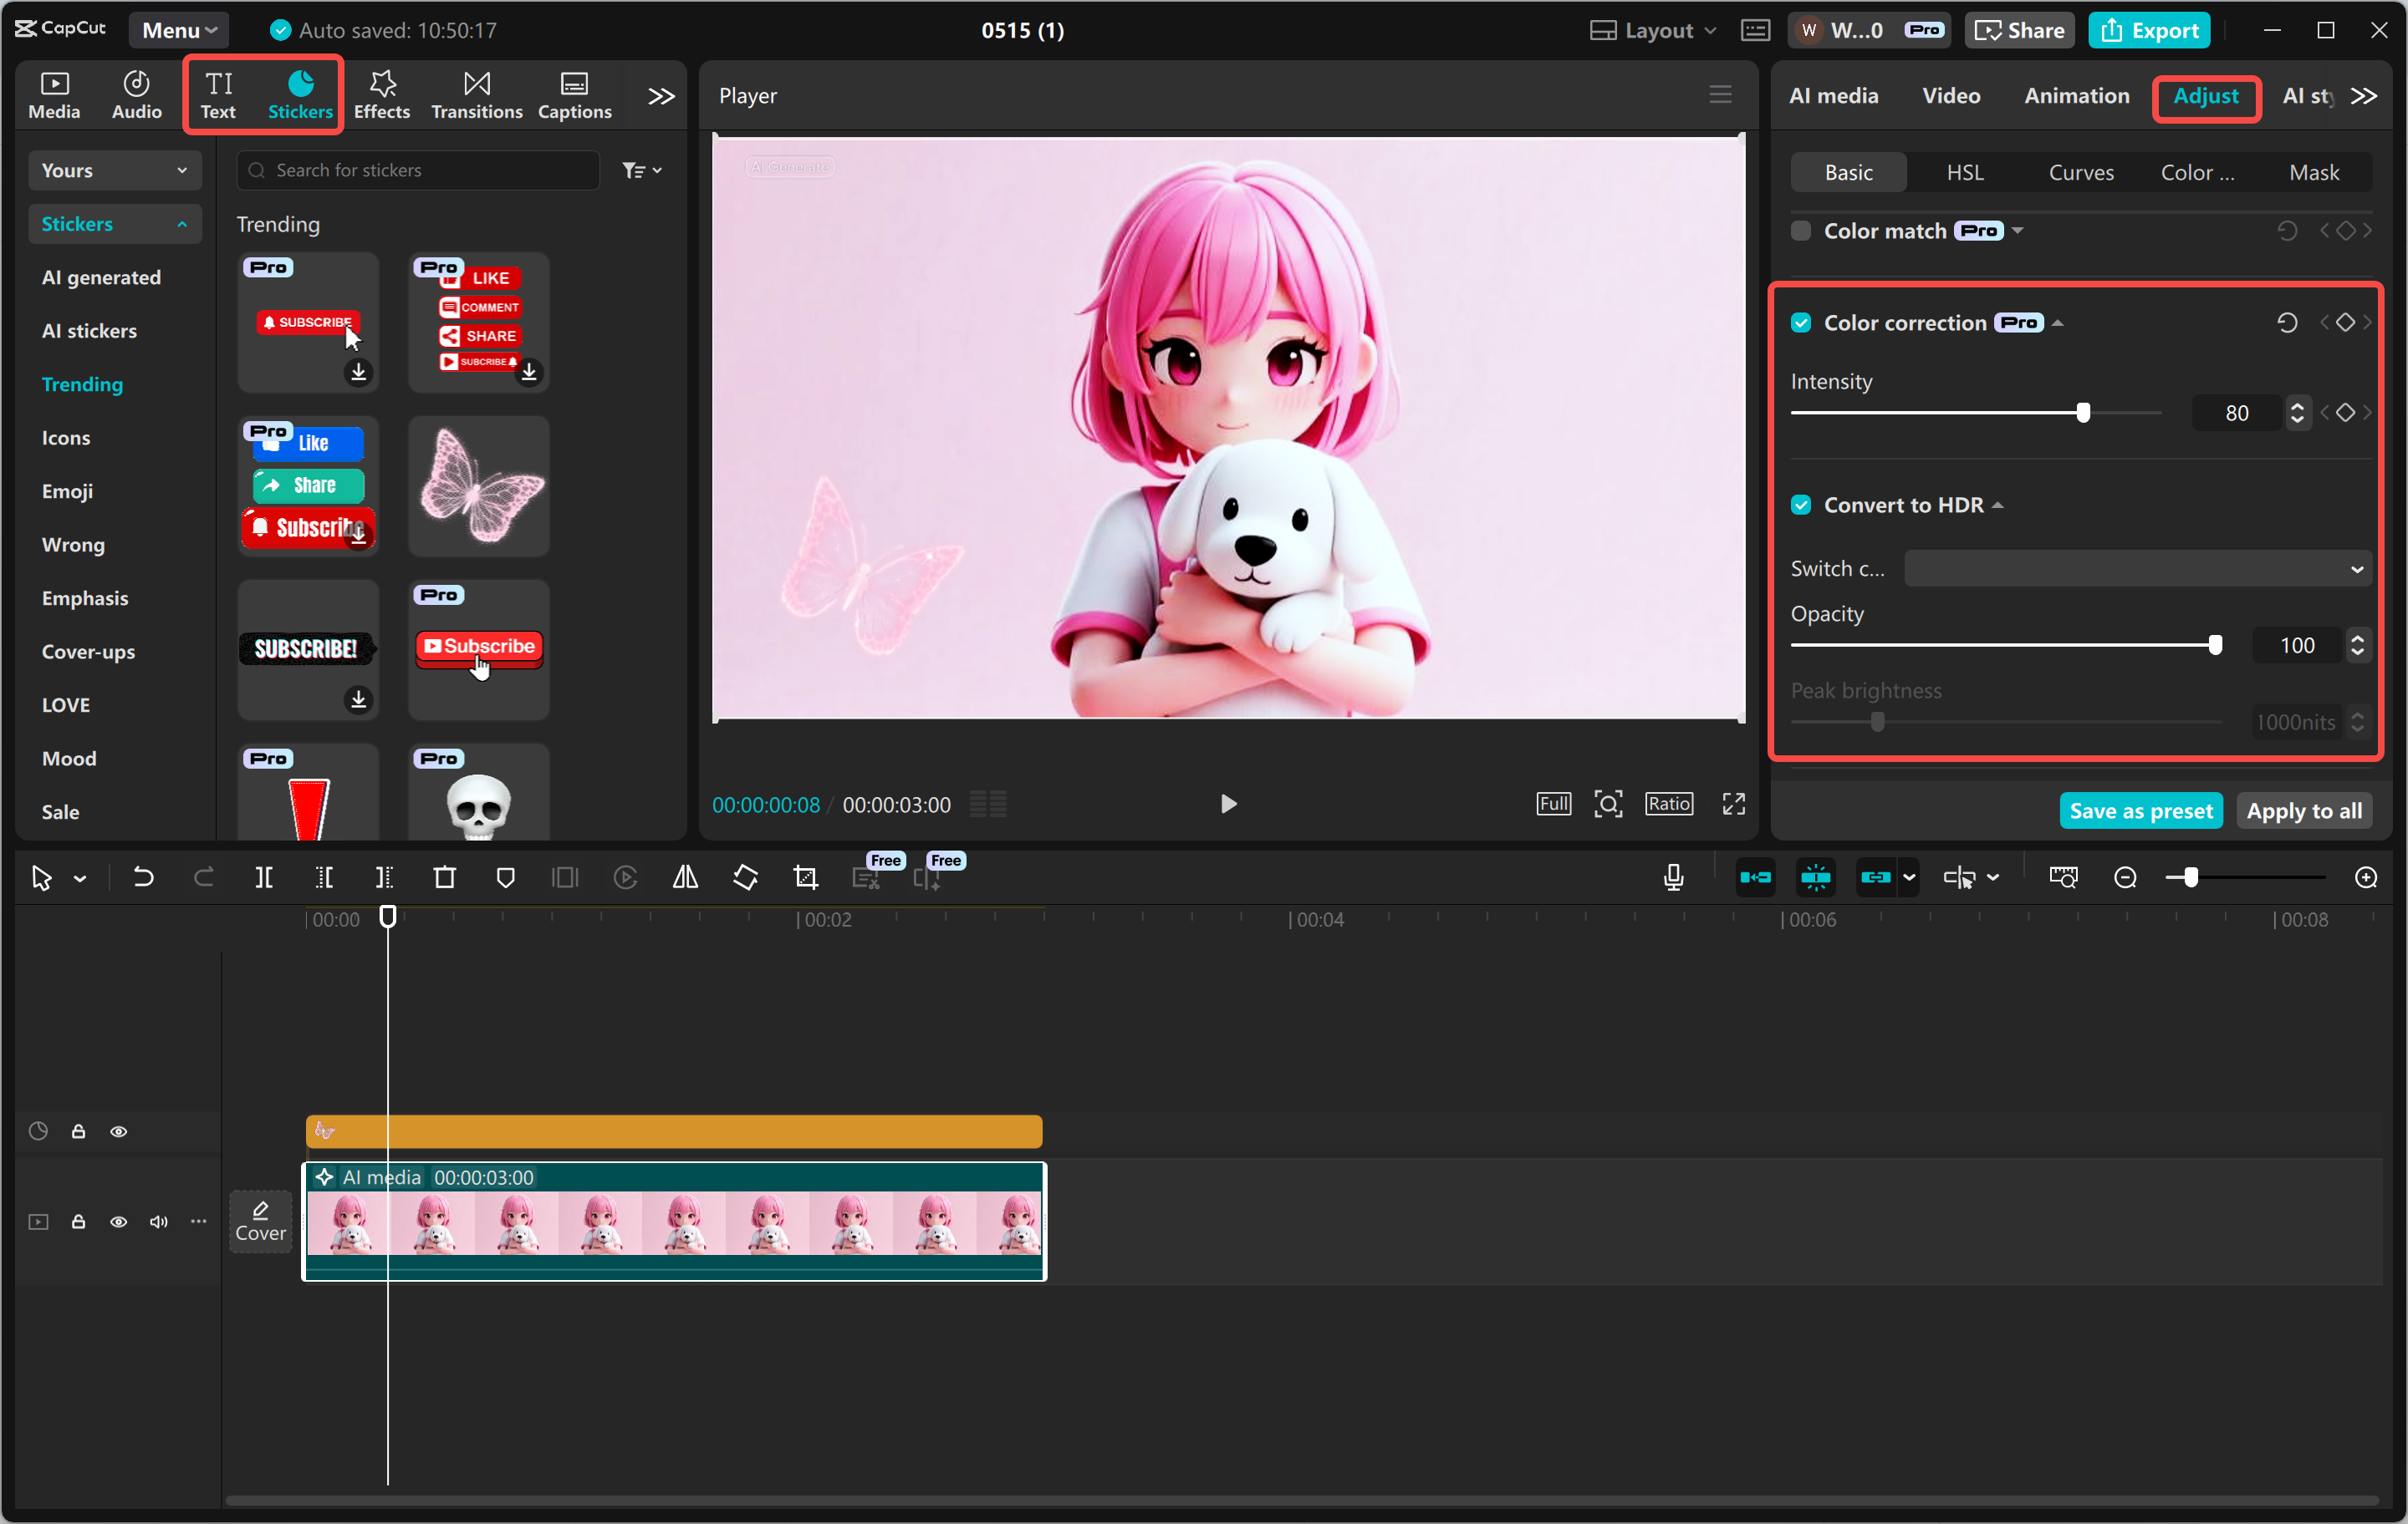Open the Text panel
Image resolution: width=2408 pixels, height=1524 pixels.
218,96
